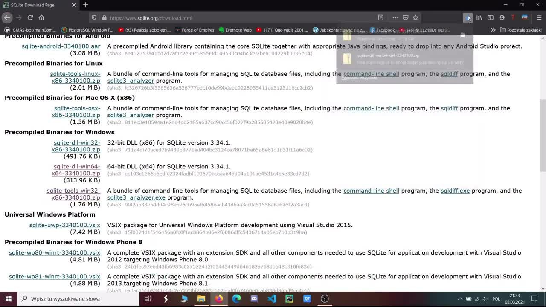Viewport: 546px width, 307px height.
Task: Open the sqldiff.exe link under Windows binaries
Action: point(455,191)
